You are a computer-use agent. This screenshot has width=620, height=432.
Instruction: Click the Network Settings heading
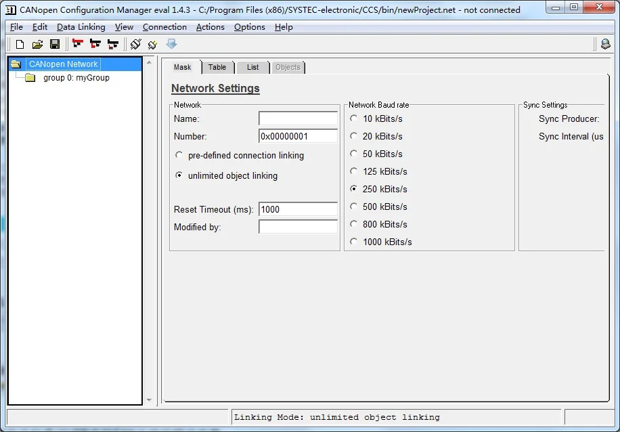pyautogui.click(x=215, y=88)
